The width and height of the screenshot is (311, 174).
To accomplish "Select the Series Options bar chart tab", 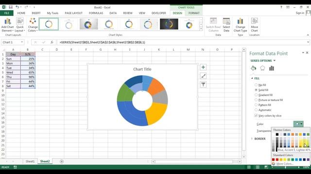I will pos(272,68).
